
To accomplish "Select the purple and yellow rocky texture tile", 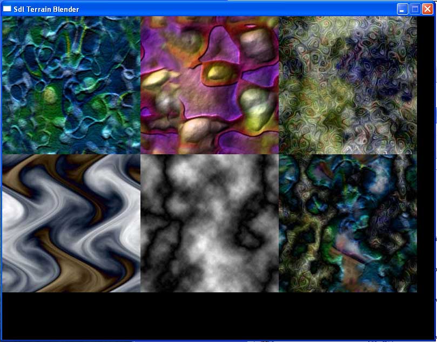I will click(x=209, y=85).
